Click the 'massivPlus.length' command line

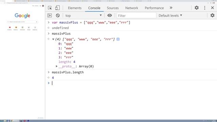click(68, 72)
